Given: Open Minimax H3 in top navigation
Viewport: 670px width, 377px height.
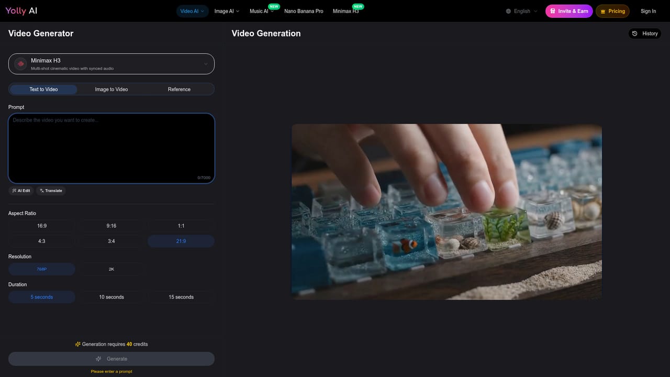Looking at the screenshot, I should pyautogui.click(x=346, y=11).
